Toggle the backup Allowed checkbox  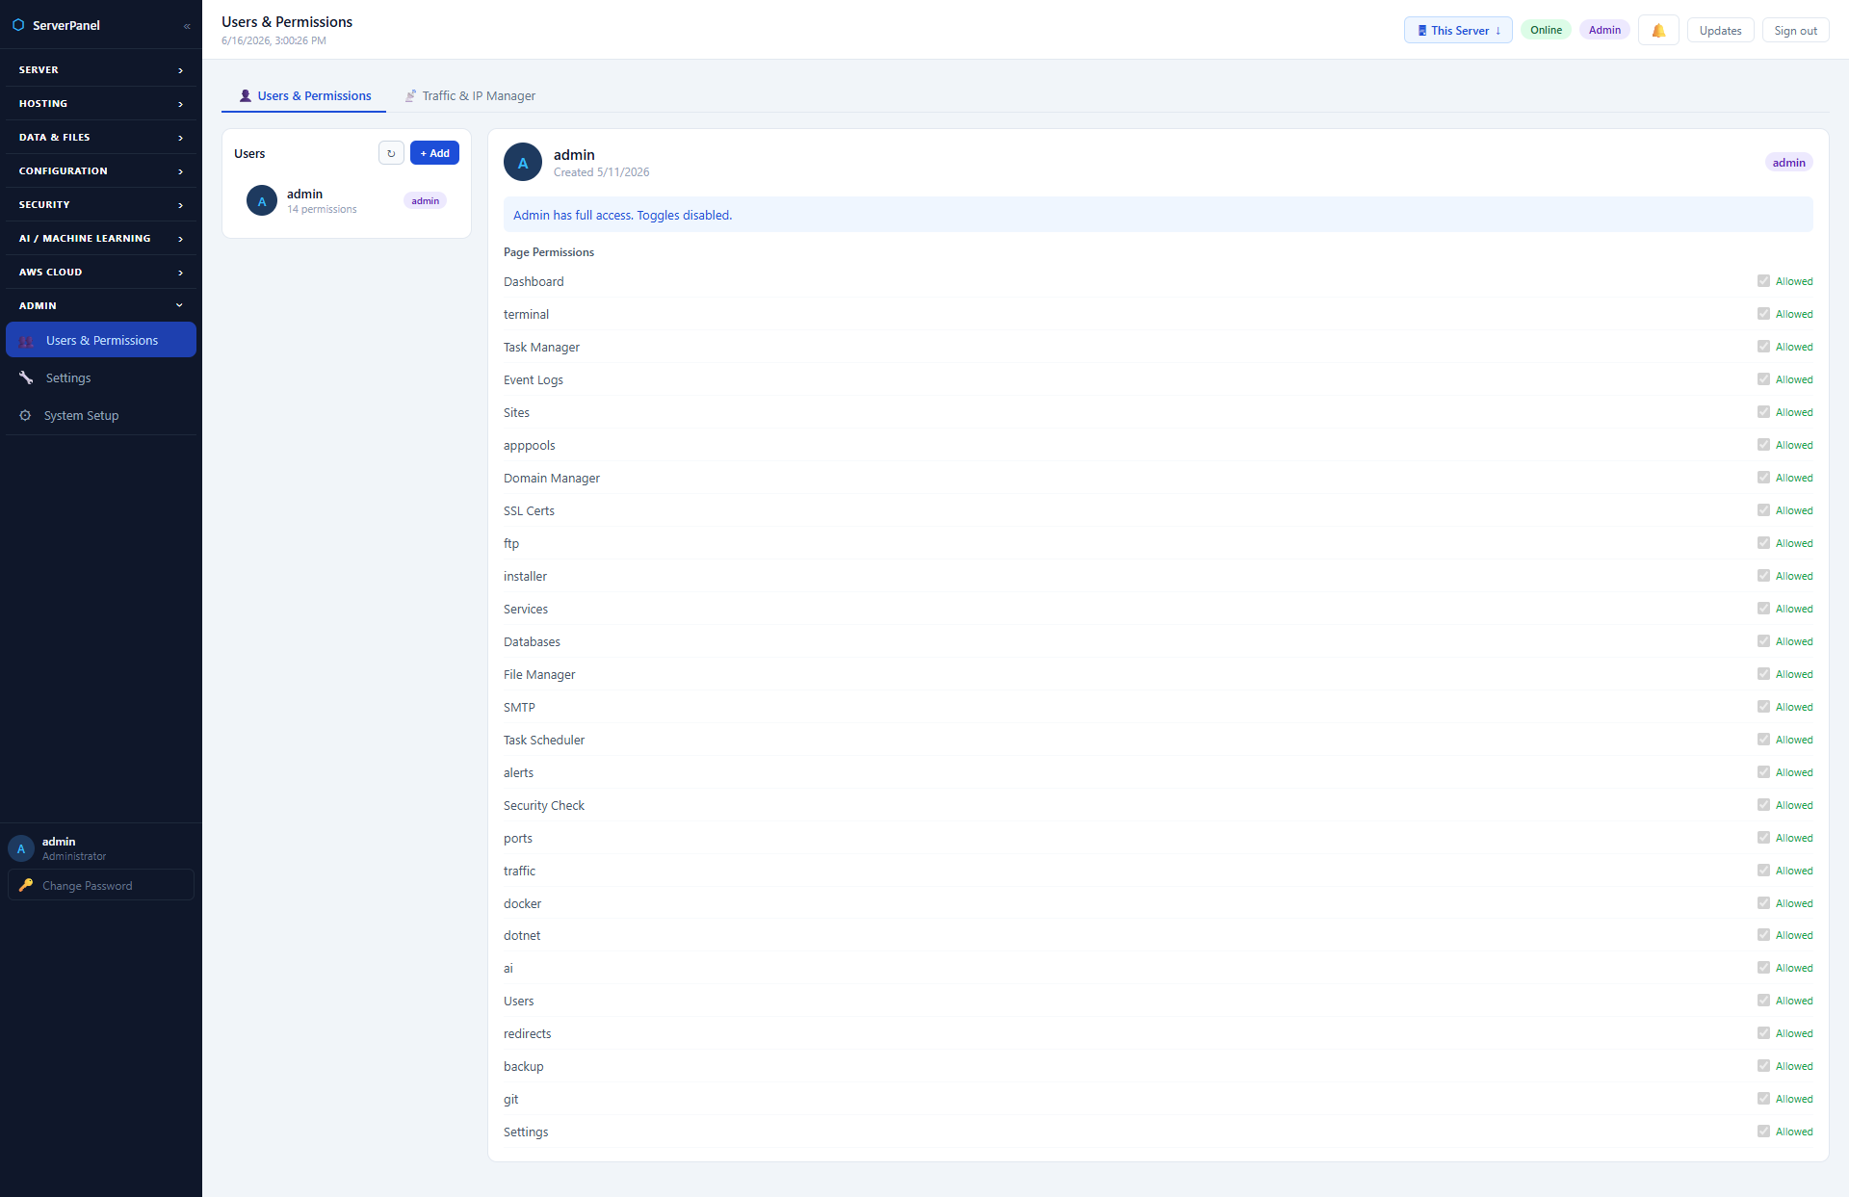pyautogui.click(x=1763, y=1066)
